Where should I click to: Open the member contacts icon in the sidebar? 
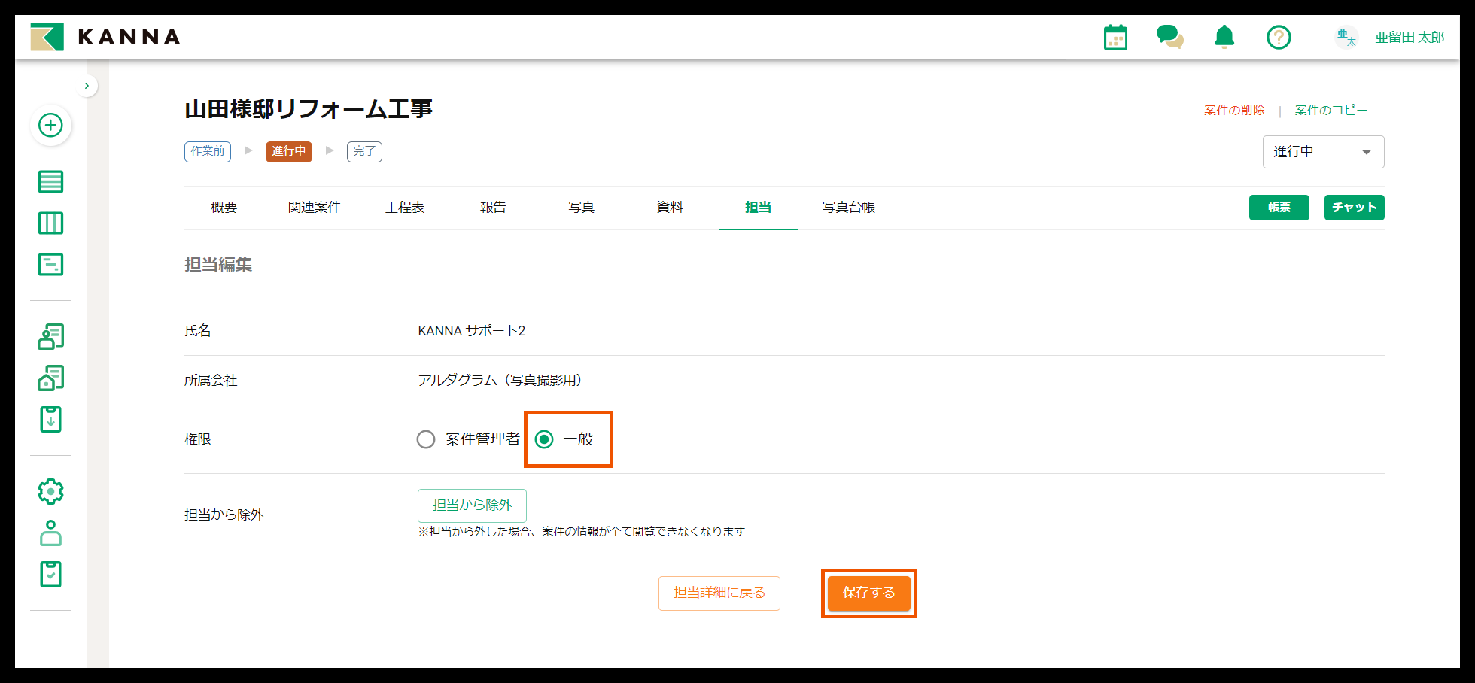coord(50,336)
